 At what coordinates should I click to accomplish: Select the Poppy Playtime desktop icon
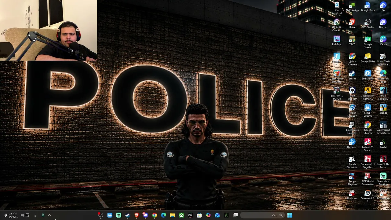point(352,179)
